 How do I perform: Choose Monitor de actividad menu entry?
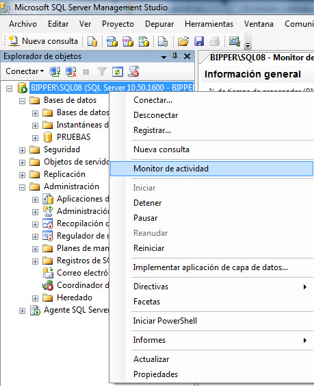pos(211,169)
